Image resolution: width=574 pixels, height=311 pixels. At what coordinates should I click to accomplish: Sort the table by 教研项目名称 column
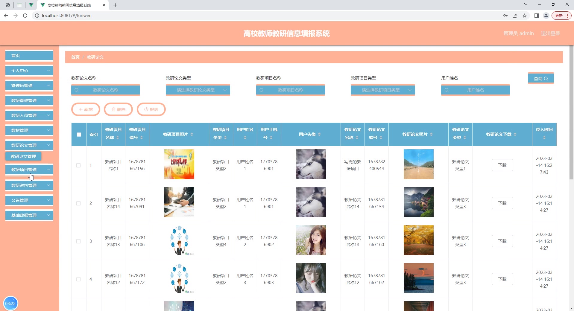click(x=118, y=138)
